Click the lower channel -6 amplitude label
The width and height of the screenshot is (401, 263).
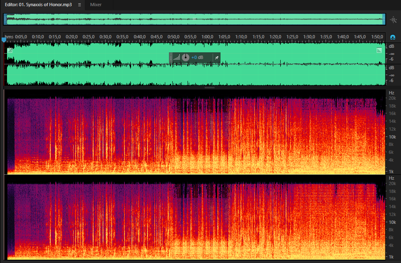(391, 80)
